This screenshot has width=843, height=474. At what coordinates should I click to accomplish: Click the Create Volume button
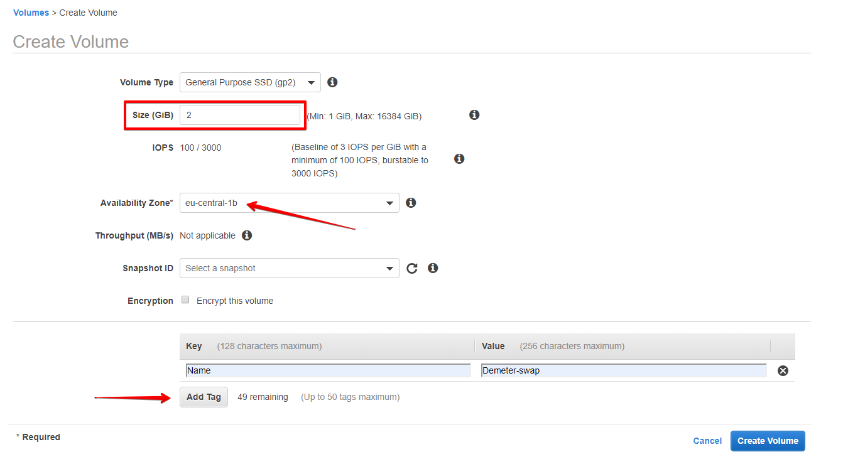[x=768, y=441]
